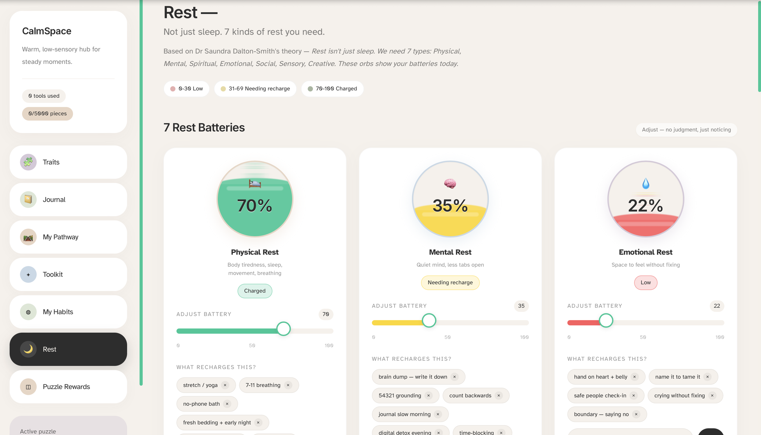Open the Traits section
This screenshot has height=435, width=761.
[68, 162]
